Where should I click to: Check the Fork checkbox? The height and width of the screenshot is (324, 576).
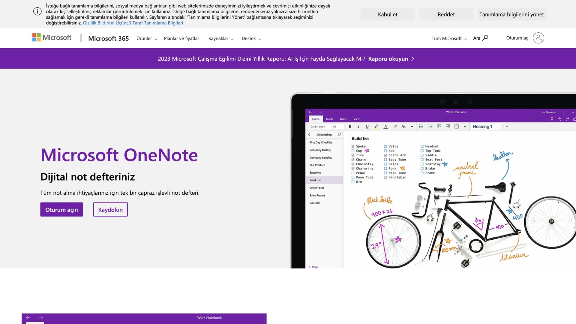[x=385, y=168]
